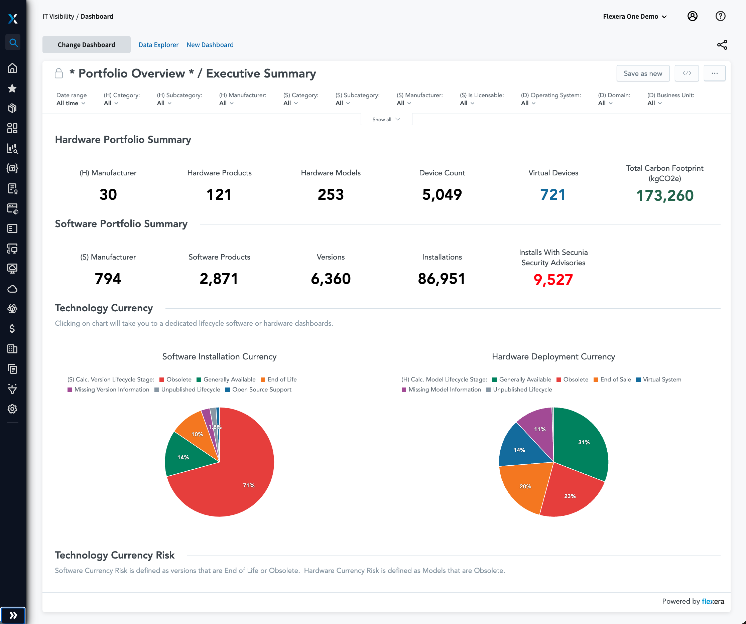Click the dollar/cost management icon in sidebar
Viewport: 746px width, 624px height.
pos(14,329)
